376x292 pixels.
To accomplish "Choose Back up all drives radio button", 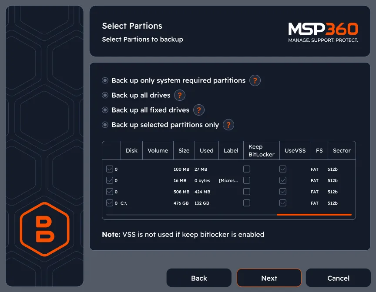I will (x=105, y=95).
